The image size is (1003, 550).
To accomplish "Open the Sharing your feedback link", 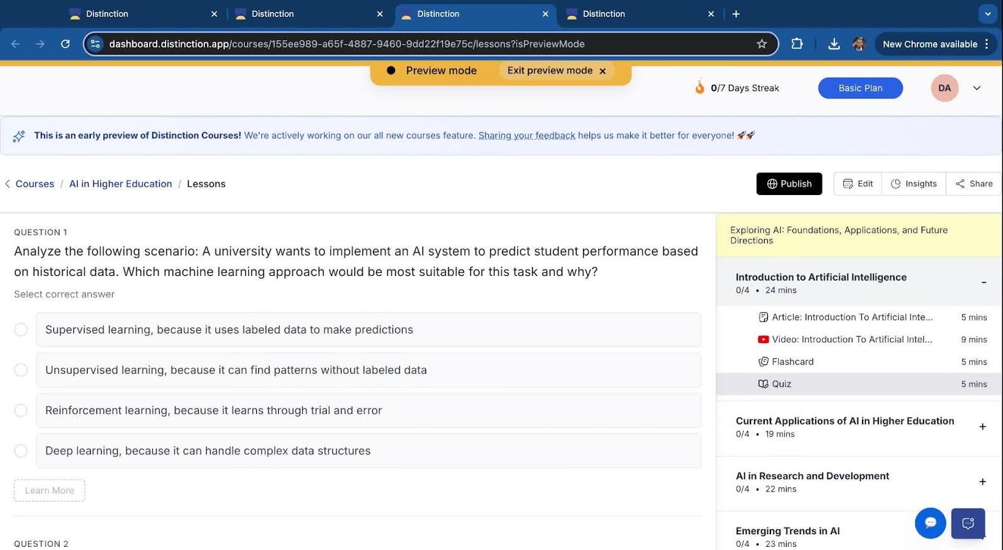I will pyautogui.click(x=527, y=135).
